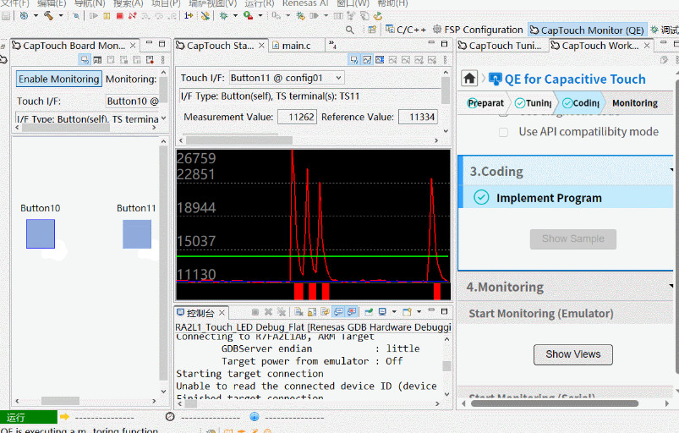This screenshot has width=679, height=433.
Task: Click Measurement Value field 11262
Action: 298,117
